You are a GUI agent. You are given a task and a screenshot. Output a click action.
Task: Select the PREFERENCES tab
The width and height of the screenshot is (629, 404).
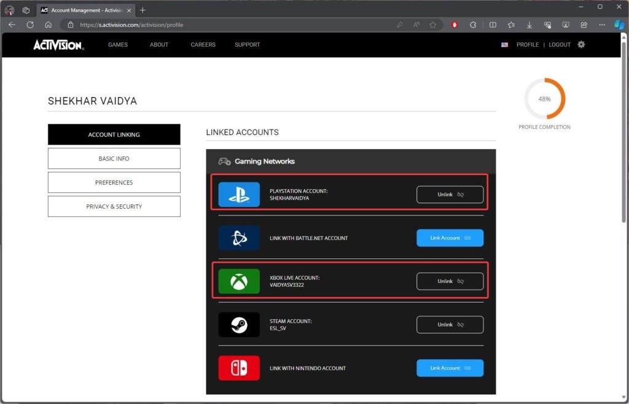114,182
